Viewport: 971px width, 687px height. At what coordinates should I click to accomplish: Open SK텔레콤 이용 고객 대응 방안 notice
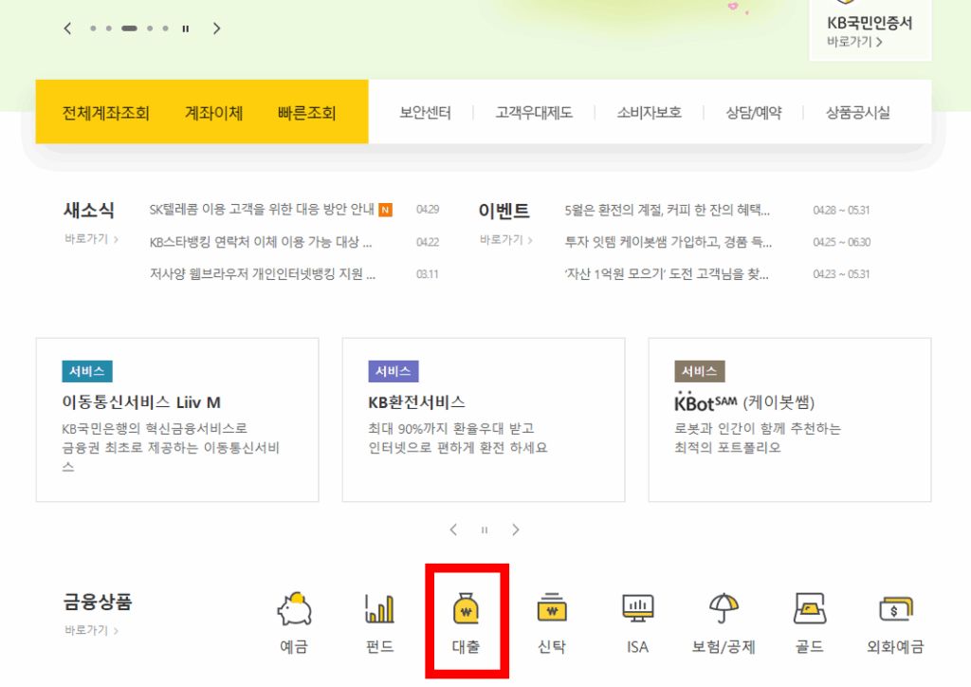pos(262,210)
